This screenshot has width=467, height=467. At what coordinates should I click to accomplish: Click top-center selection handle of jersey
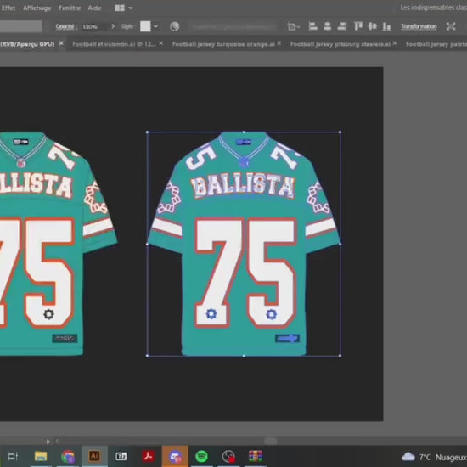point(244,132)
